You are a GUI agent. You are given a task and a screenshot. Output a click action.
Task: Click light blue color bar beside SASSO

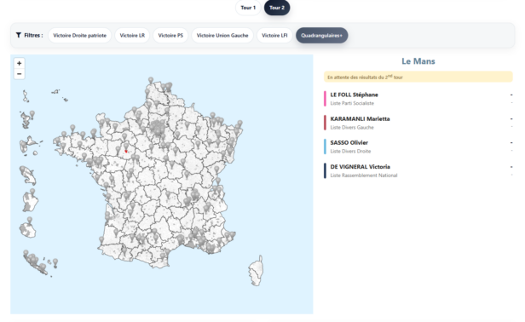click(x=325, y=147)
